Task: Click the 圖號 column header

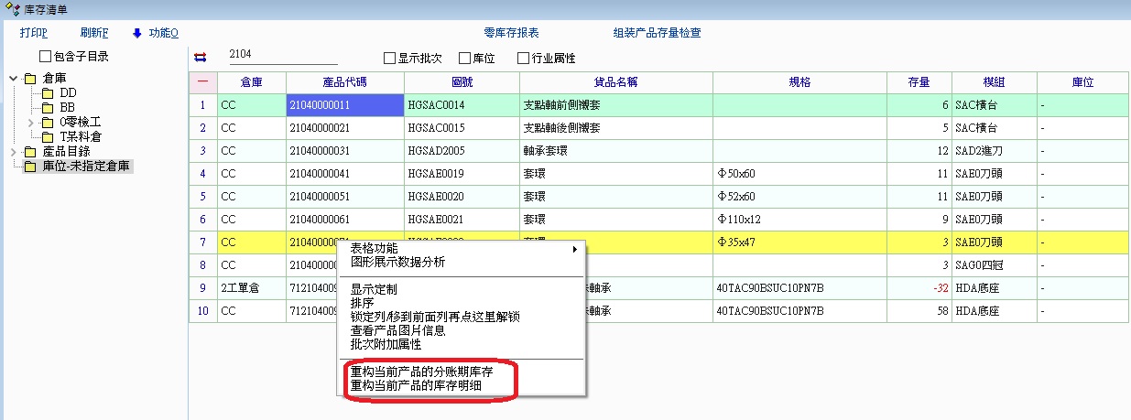Action: pos(462,82)
